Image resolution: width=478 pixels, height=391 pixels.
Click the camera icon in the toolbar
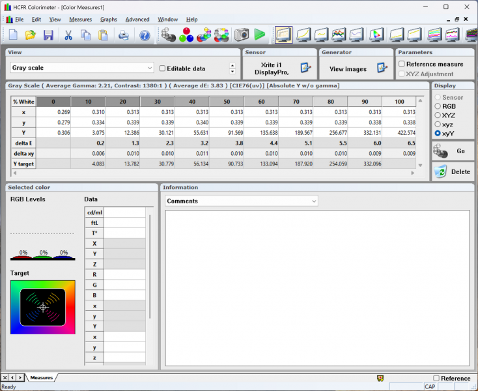(242, 35)
